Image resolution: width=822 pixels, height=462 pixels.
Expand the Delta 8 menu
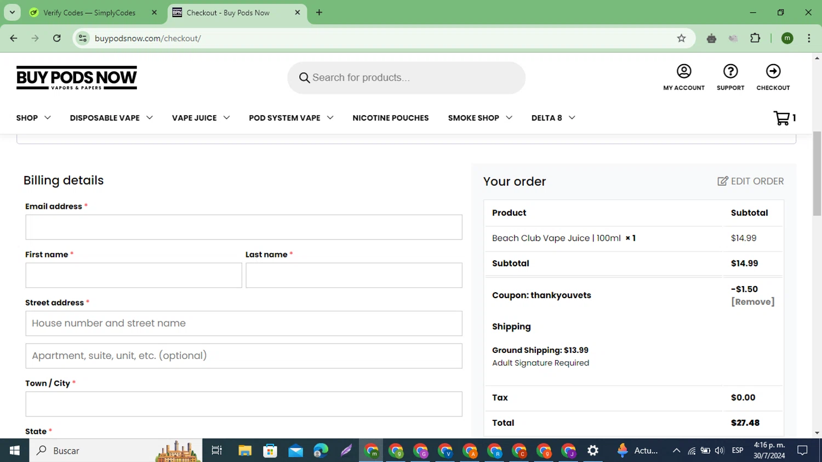[553, 118]
